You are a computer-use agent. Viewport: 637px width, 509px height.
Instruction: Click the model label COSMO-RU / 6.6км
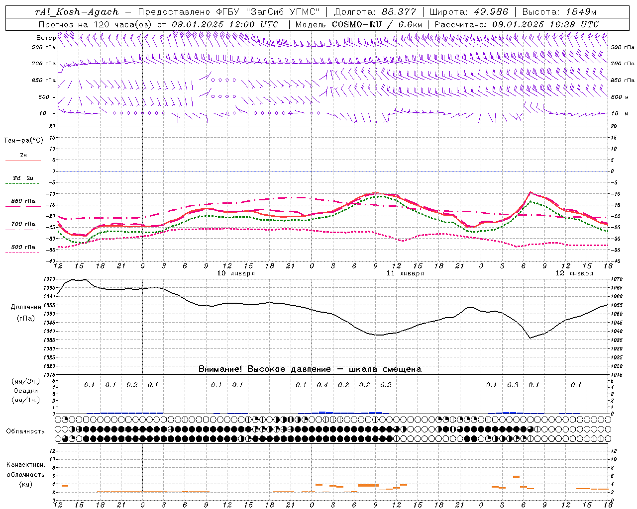click(377, 24)
